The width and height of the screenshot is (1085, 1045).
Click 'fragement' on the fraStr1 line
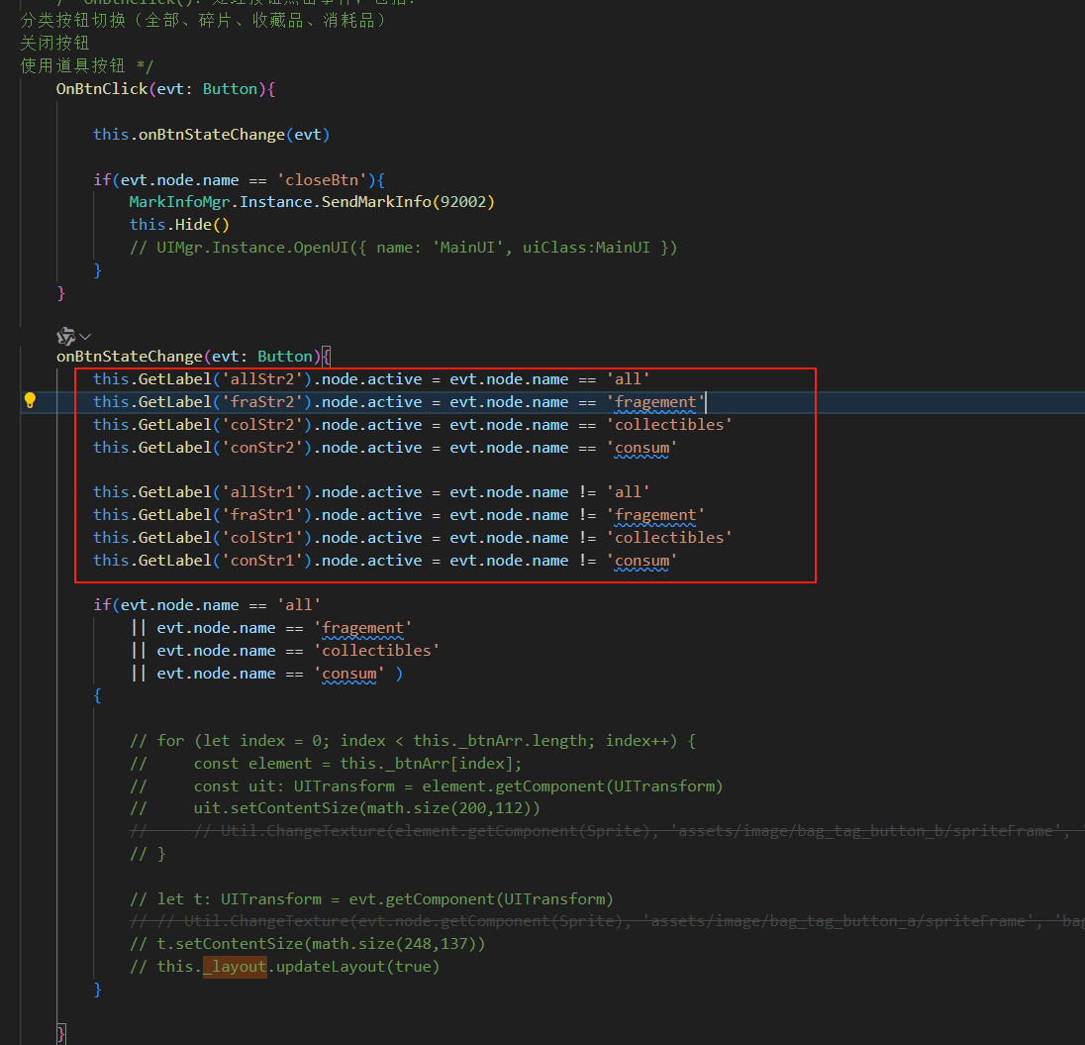[655, 515]
